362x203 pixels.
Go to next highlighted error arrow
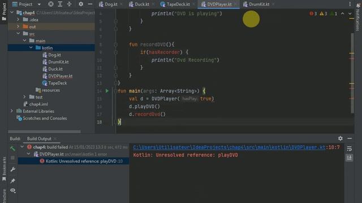point(350,14)
